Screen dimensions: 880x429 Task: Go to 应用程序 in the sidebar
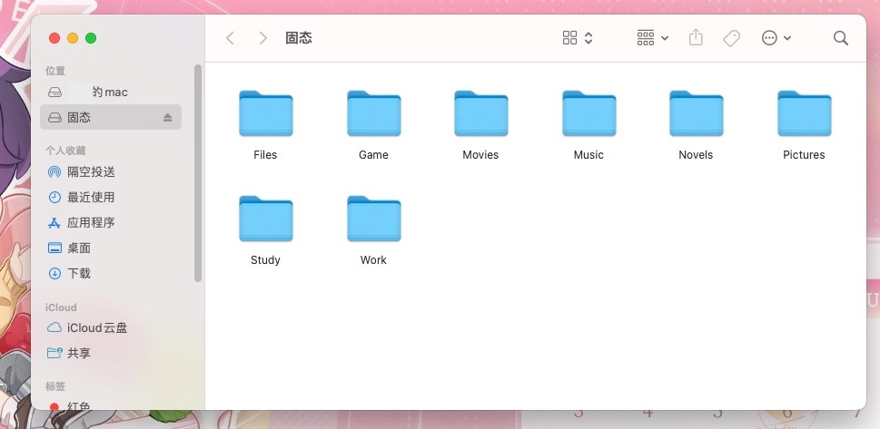click(x=91, y=222)
